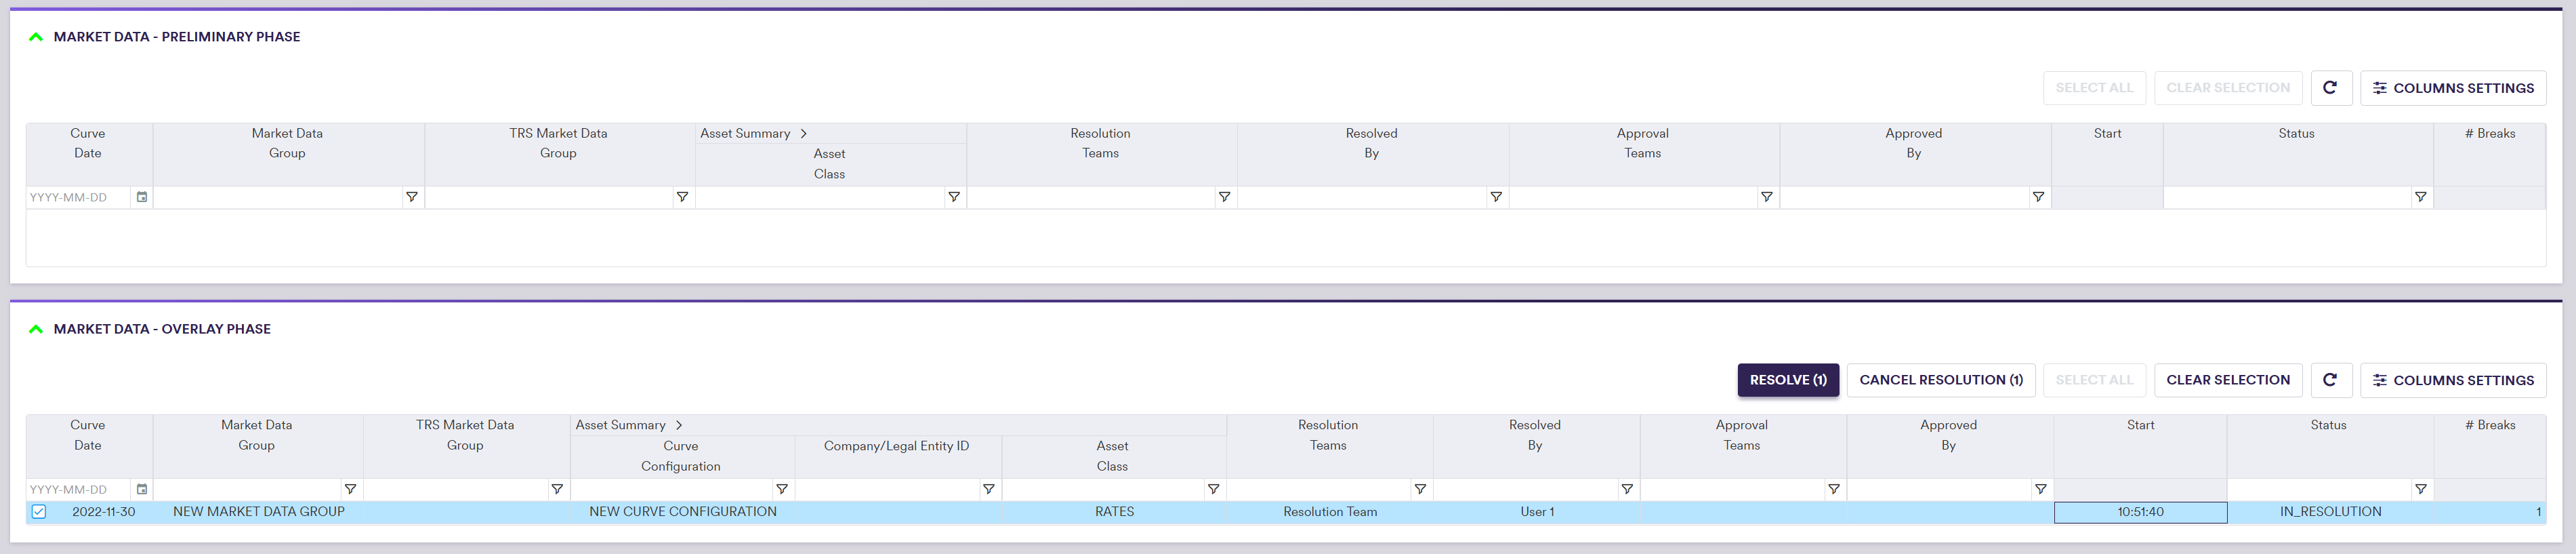Click Clear Selection in Overlay Phase
The image size is (2576, 554).
pos(2227,380)
